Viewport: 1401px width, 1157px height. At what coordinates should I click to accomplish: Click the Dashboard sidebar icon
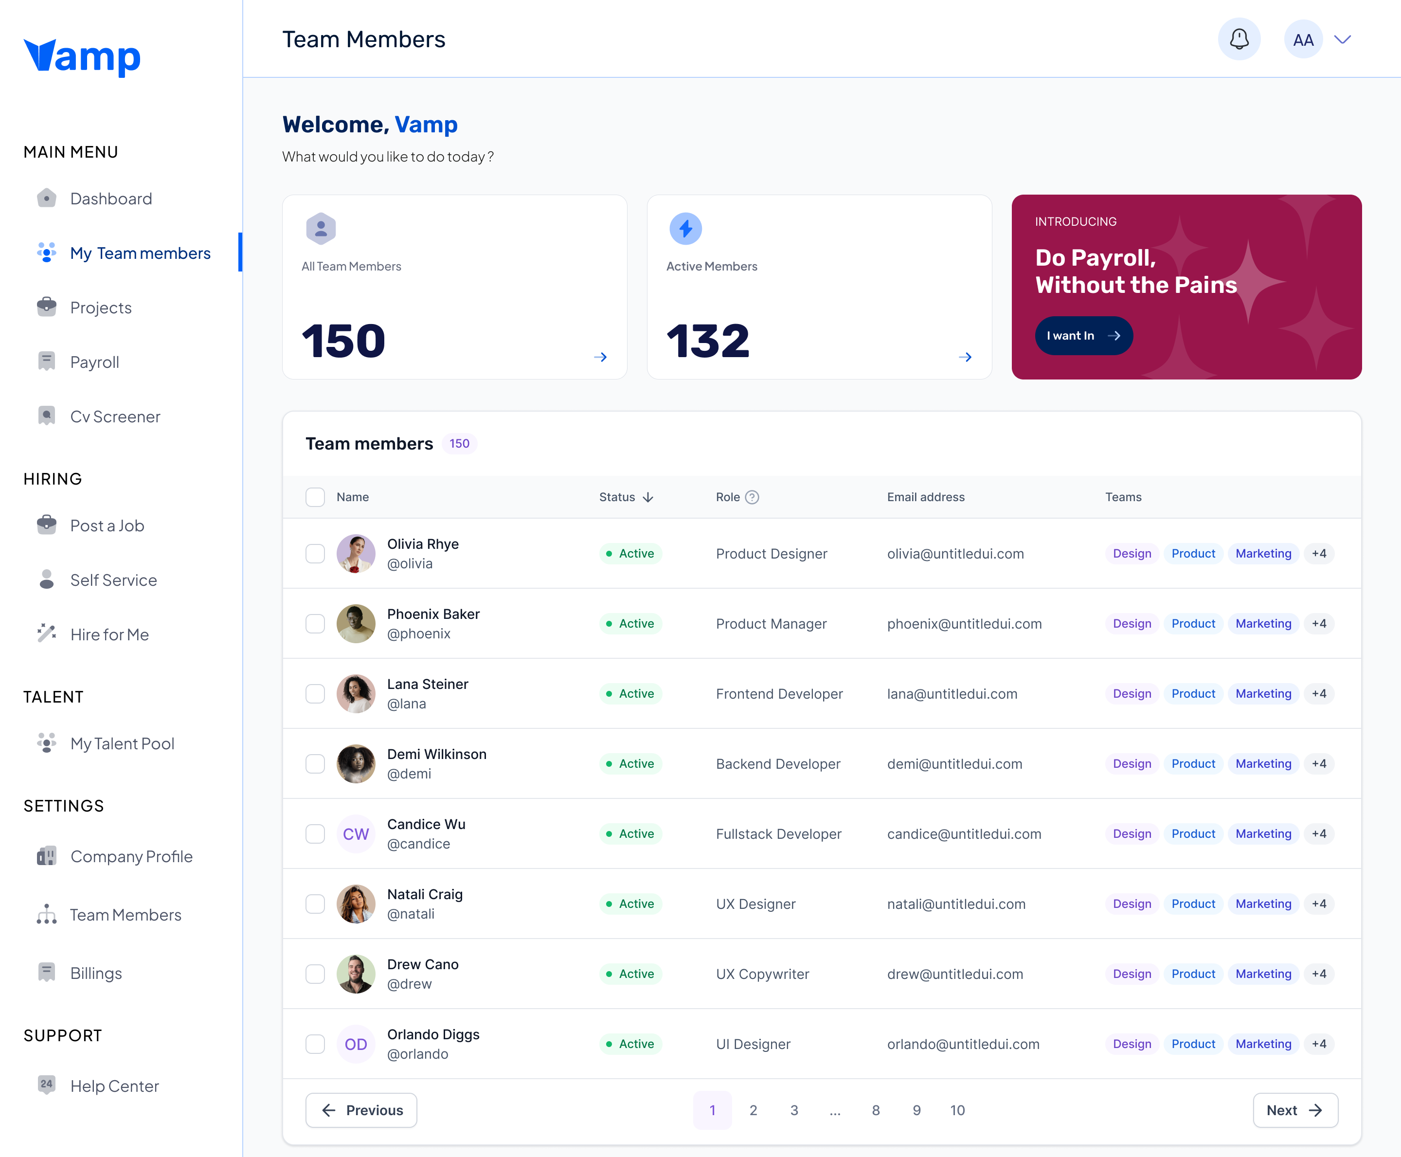pos(47,198)
